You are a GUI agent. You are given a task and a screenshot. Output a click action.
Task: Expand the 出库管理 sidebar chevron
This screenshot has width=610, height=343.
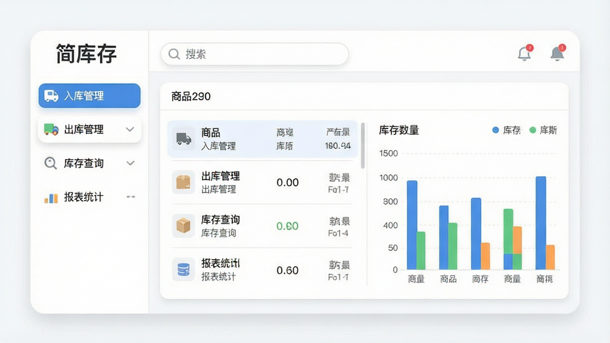pos(130,129)
